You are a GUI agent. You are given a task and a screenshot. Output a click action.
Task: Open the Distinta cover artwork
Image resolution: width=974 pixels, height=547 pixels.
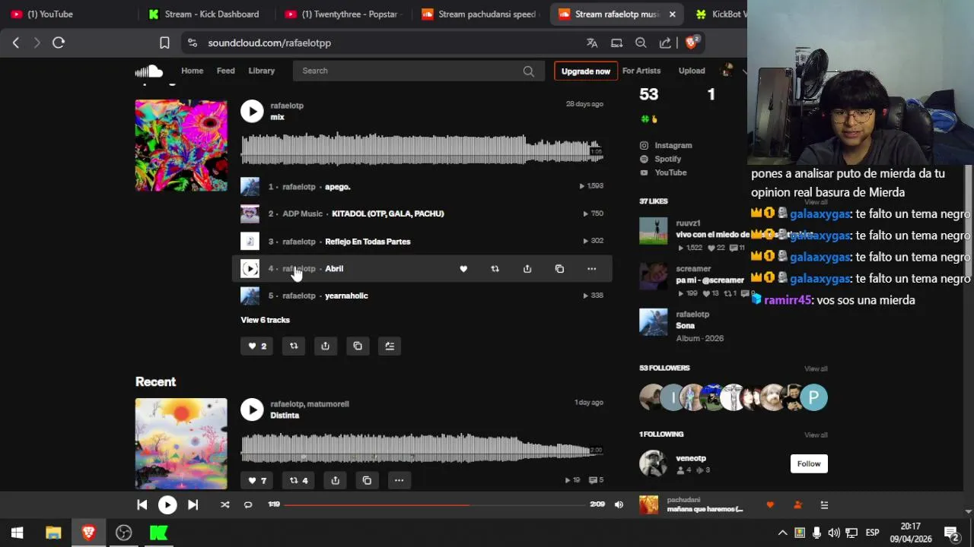pyautogui.click(x=181, y=444)
